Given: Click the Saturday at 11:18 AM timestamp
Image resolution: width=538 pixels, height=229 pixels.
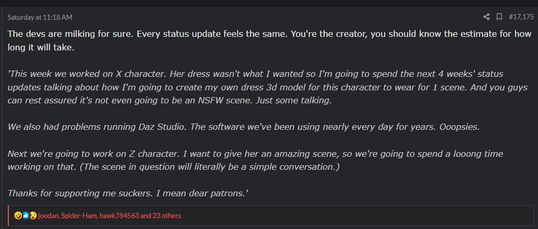Looking at the screenshot, I should (x=40, y=17).
